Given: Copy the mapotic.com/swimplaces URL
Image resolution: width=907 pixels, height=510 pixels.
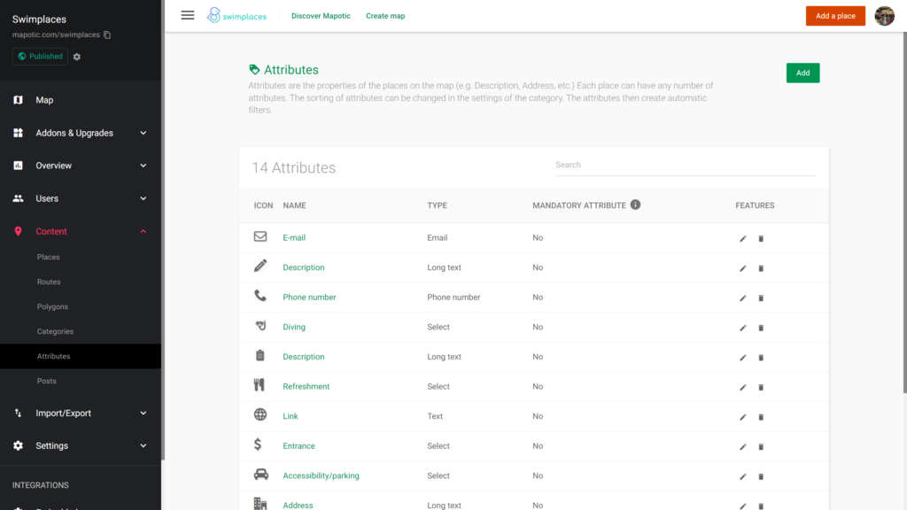Looking at the screenshot, I should [107, 35].
